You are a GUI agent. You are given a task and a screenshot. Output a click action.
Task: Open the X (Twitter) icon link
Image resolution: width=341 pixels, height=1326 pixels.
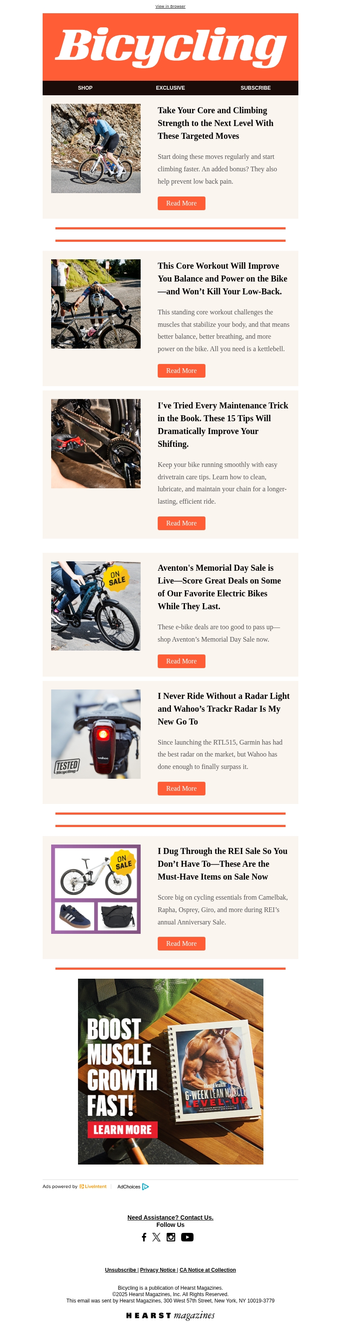pos(156,1237)
